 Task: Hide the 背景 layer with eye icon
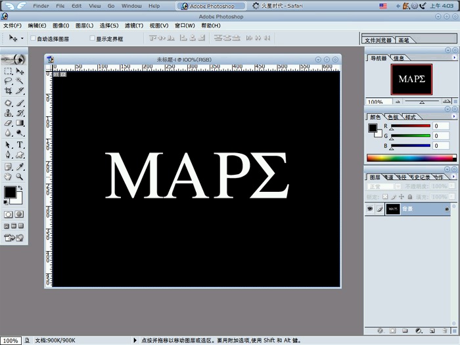pos(370,209)
